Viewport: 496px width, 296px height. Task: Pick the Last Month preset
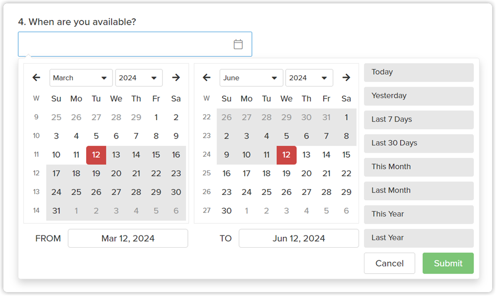point(419,191)
